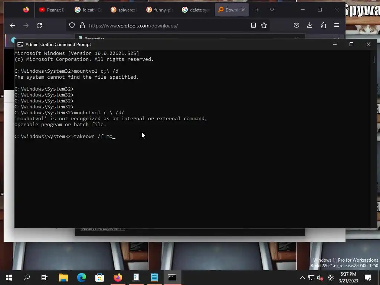Switch to Peanut Butter YouTube tab

click(52, 10)
